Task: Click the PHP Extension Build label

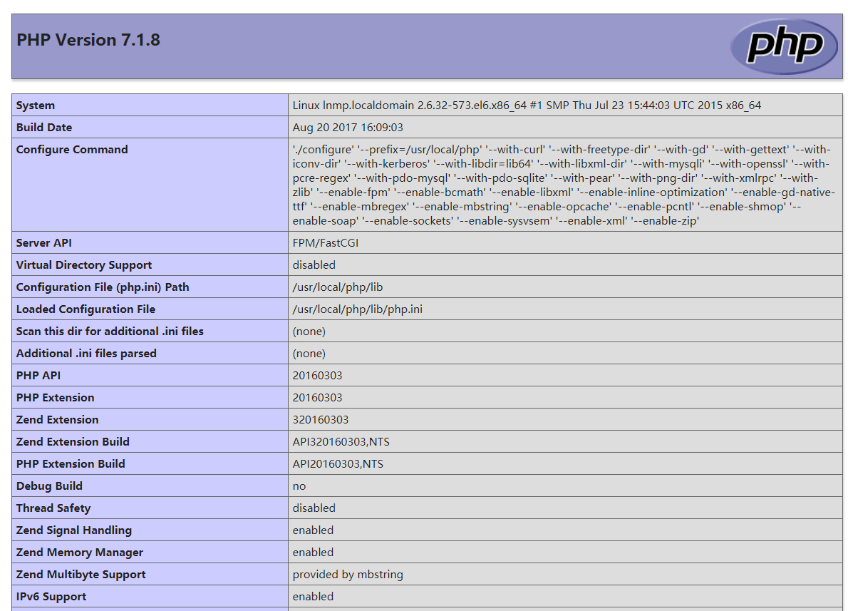Action: click(x=71, y=464)
